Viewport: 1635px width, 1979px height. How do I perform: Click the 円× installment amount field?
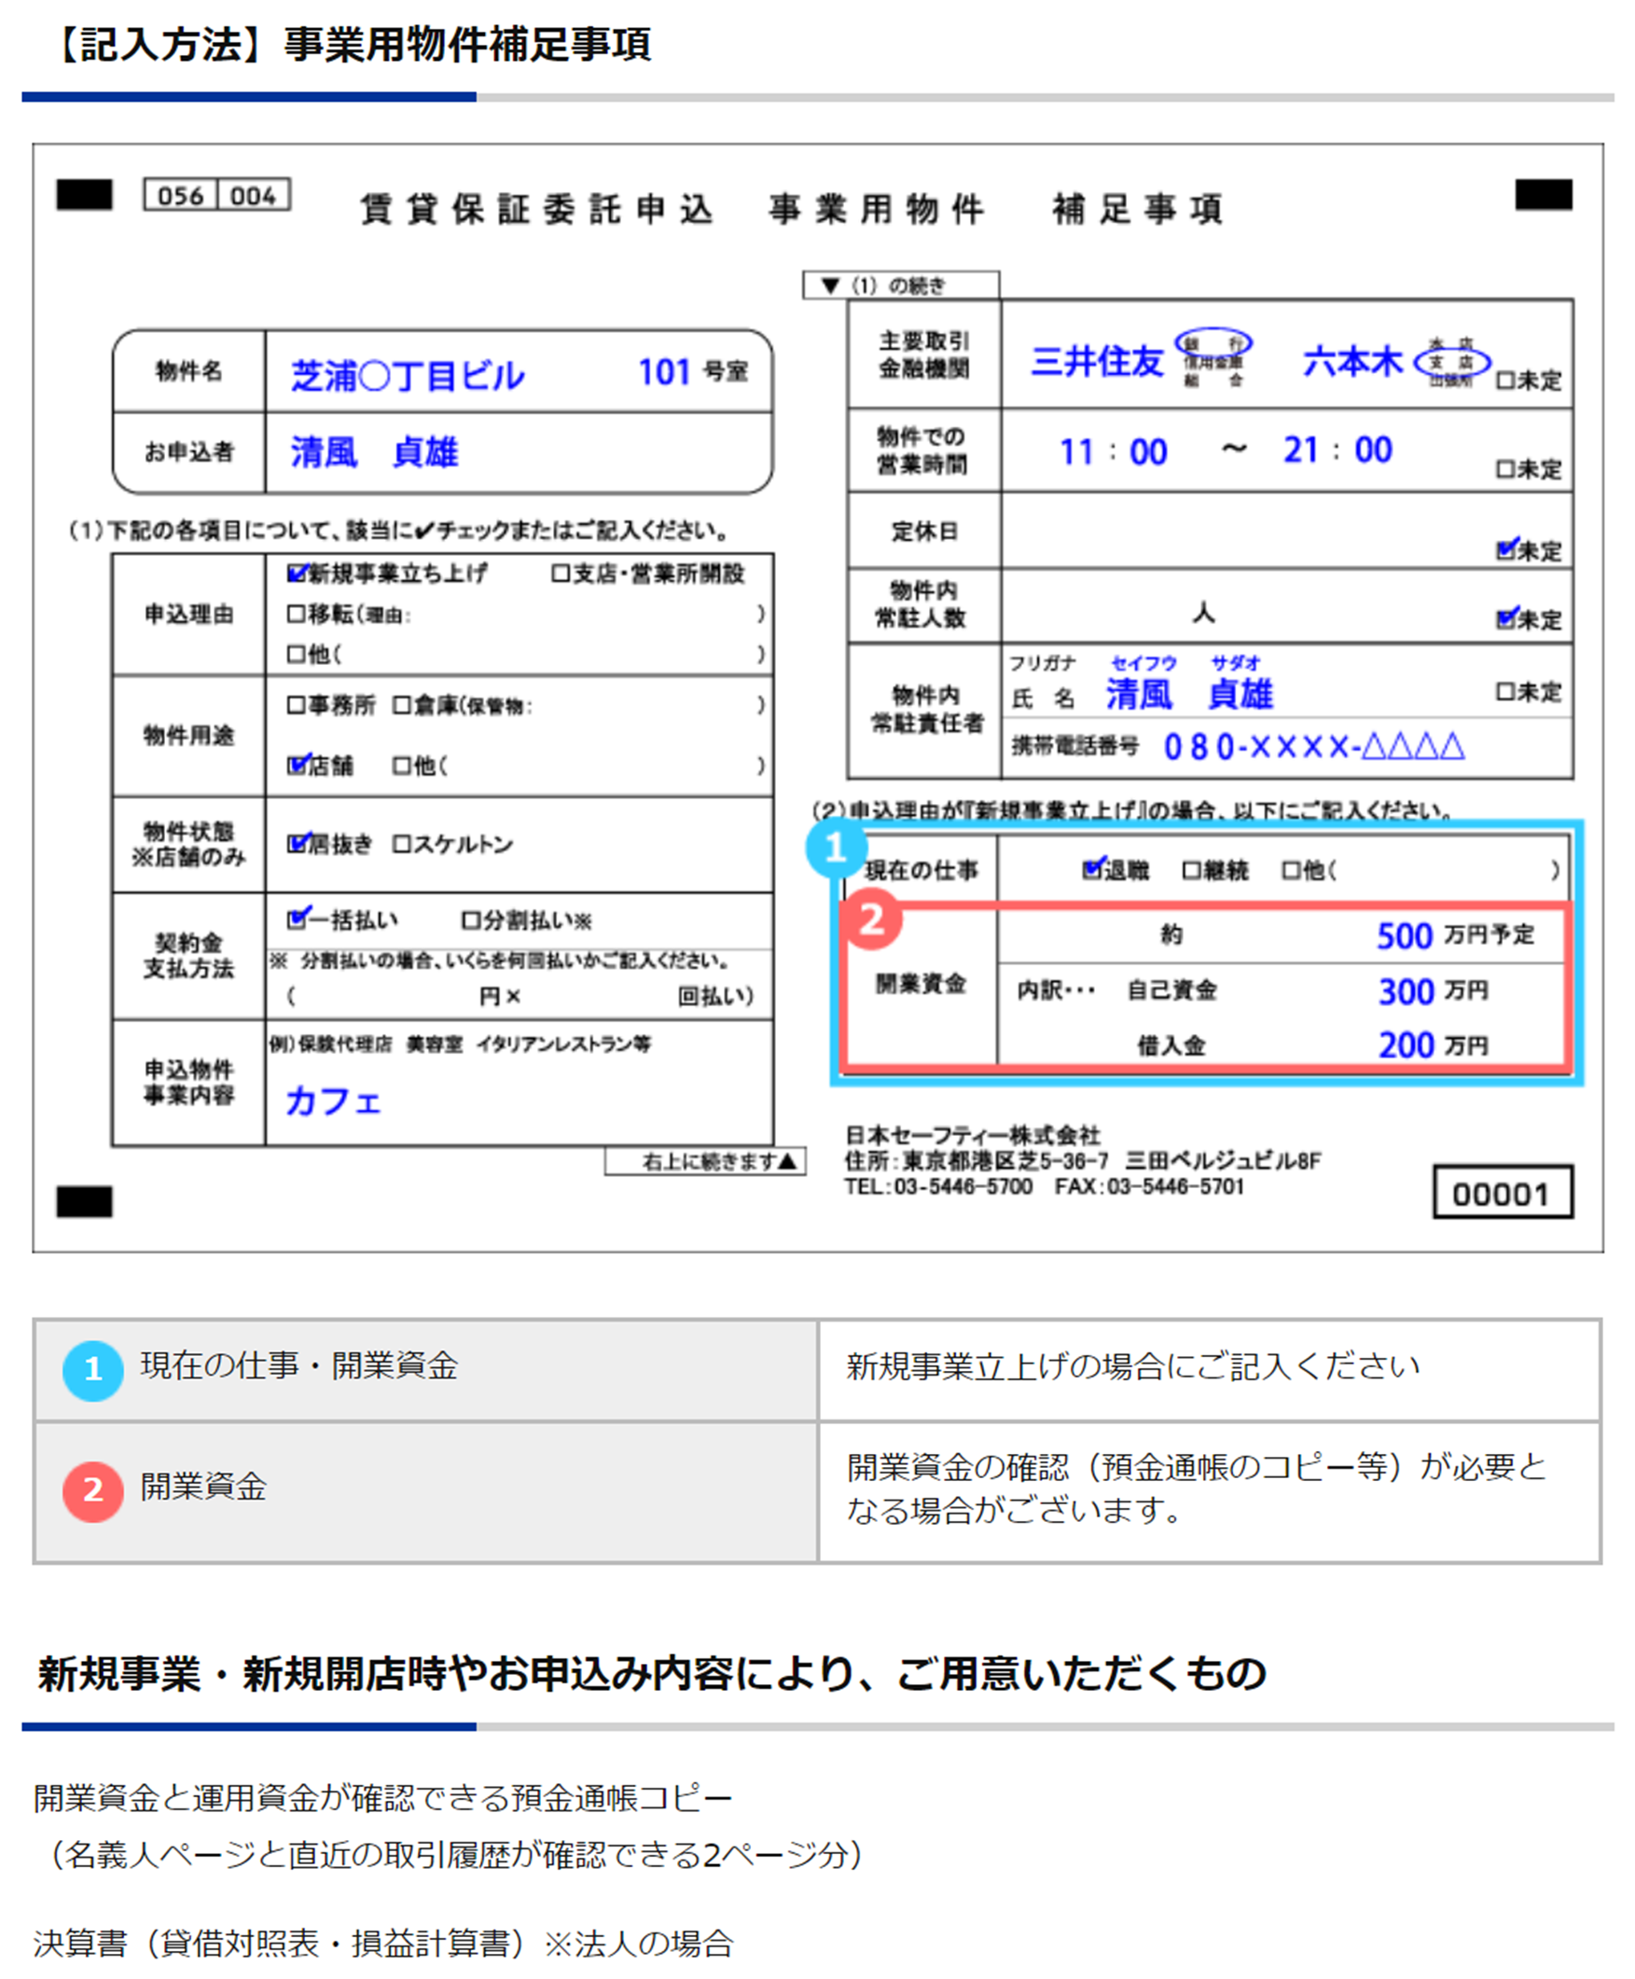click(386, 995)
